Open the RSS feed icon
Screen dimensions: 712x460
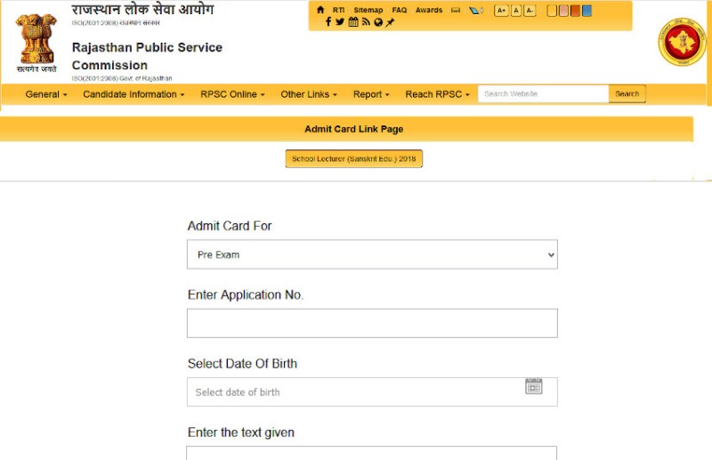pyautogui.click(x=366, y=21)
